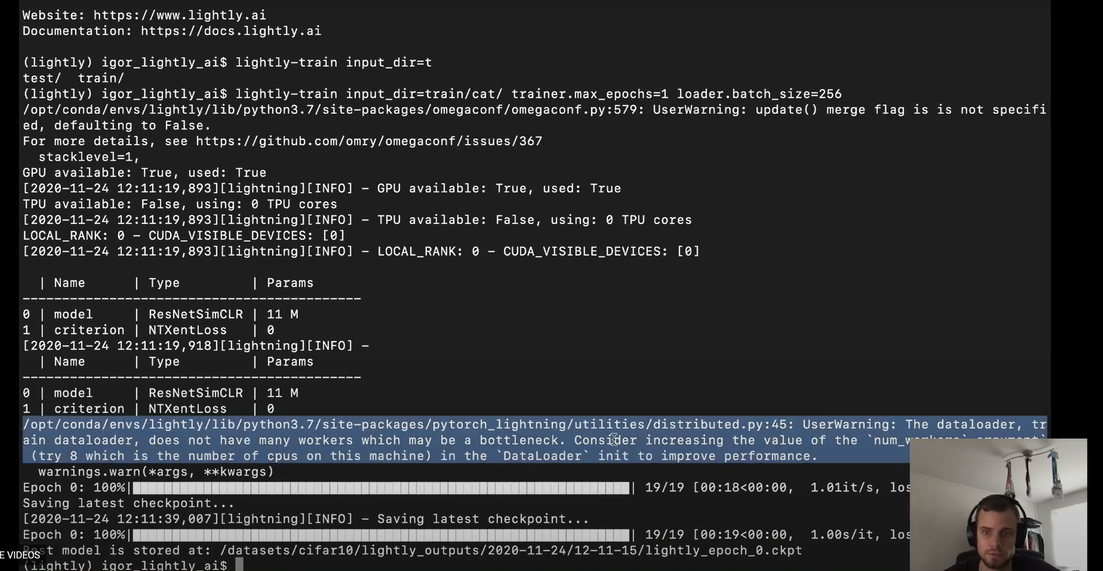The image size is (1103, 571).
Task: Click the GitHub issues link in warning
Action: (x=369, y=140)
